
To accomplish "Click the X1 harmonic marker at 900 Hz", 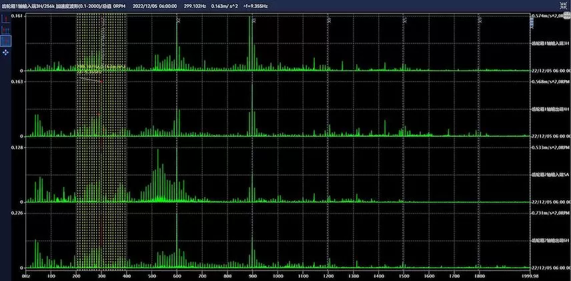I will [x=253, y=21].
